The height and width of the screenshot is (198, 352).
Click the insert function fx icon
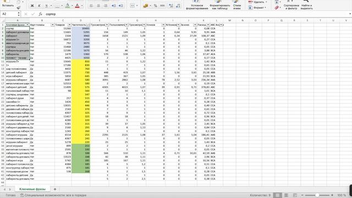point(40,14)
